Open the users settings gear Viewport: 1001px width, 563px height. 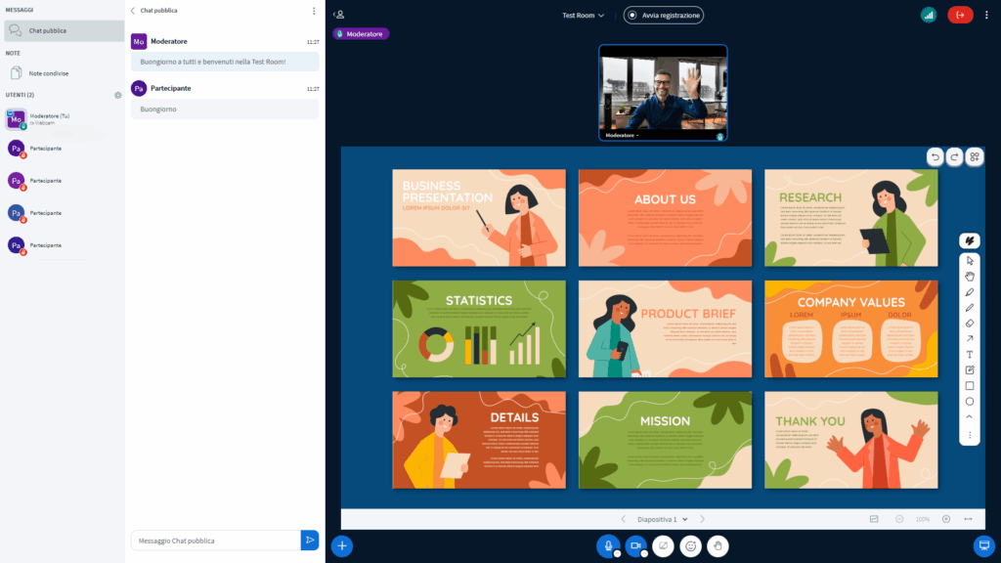[118, 95]
